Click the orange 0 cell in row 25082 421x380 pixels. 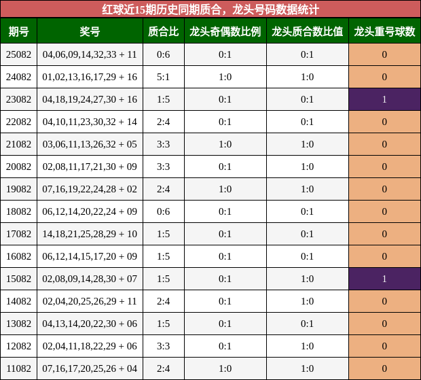(385, 54)
